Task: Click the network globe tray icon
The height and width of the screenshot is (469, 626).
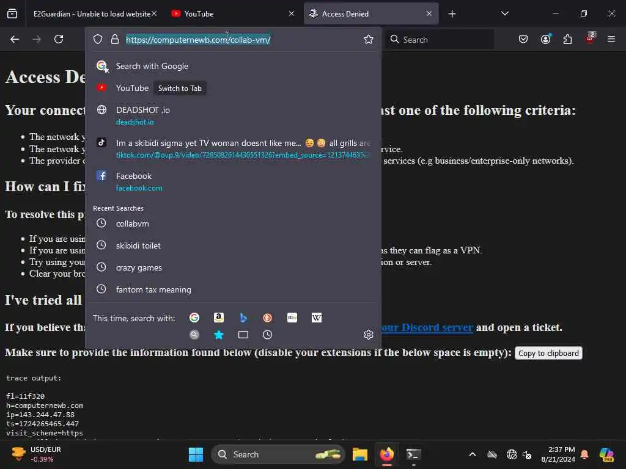Action: [x=512, y=454]
